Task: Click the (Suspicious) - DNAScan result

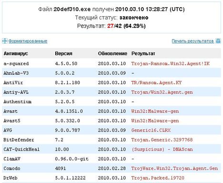Action: (162, 149)
